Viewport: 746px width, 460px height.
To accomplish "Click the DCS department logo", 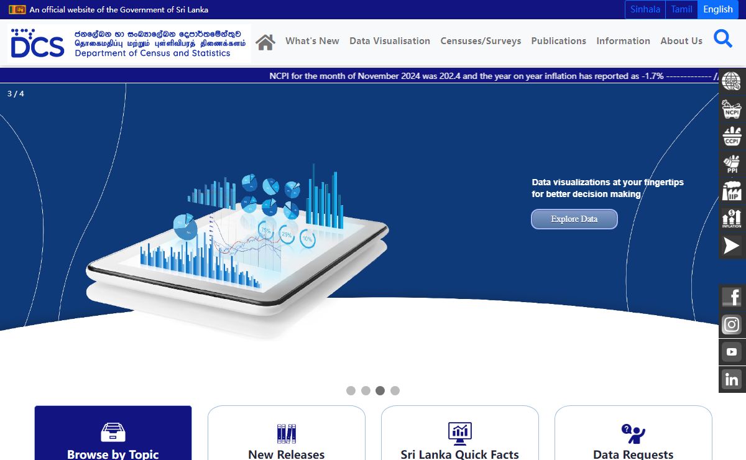I will [x=129, y=43].
